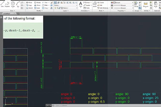Activate the Stretch command
Screen dimensions: 161x107
coord(29,8)
